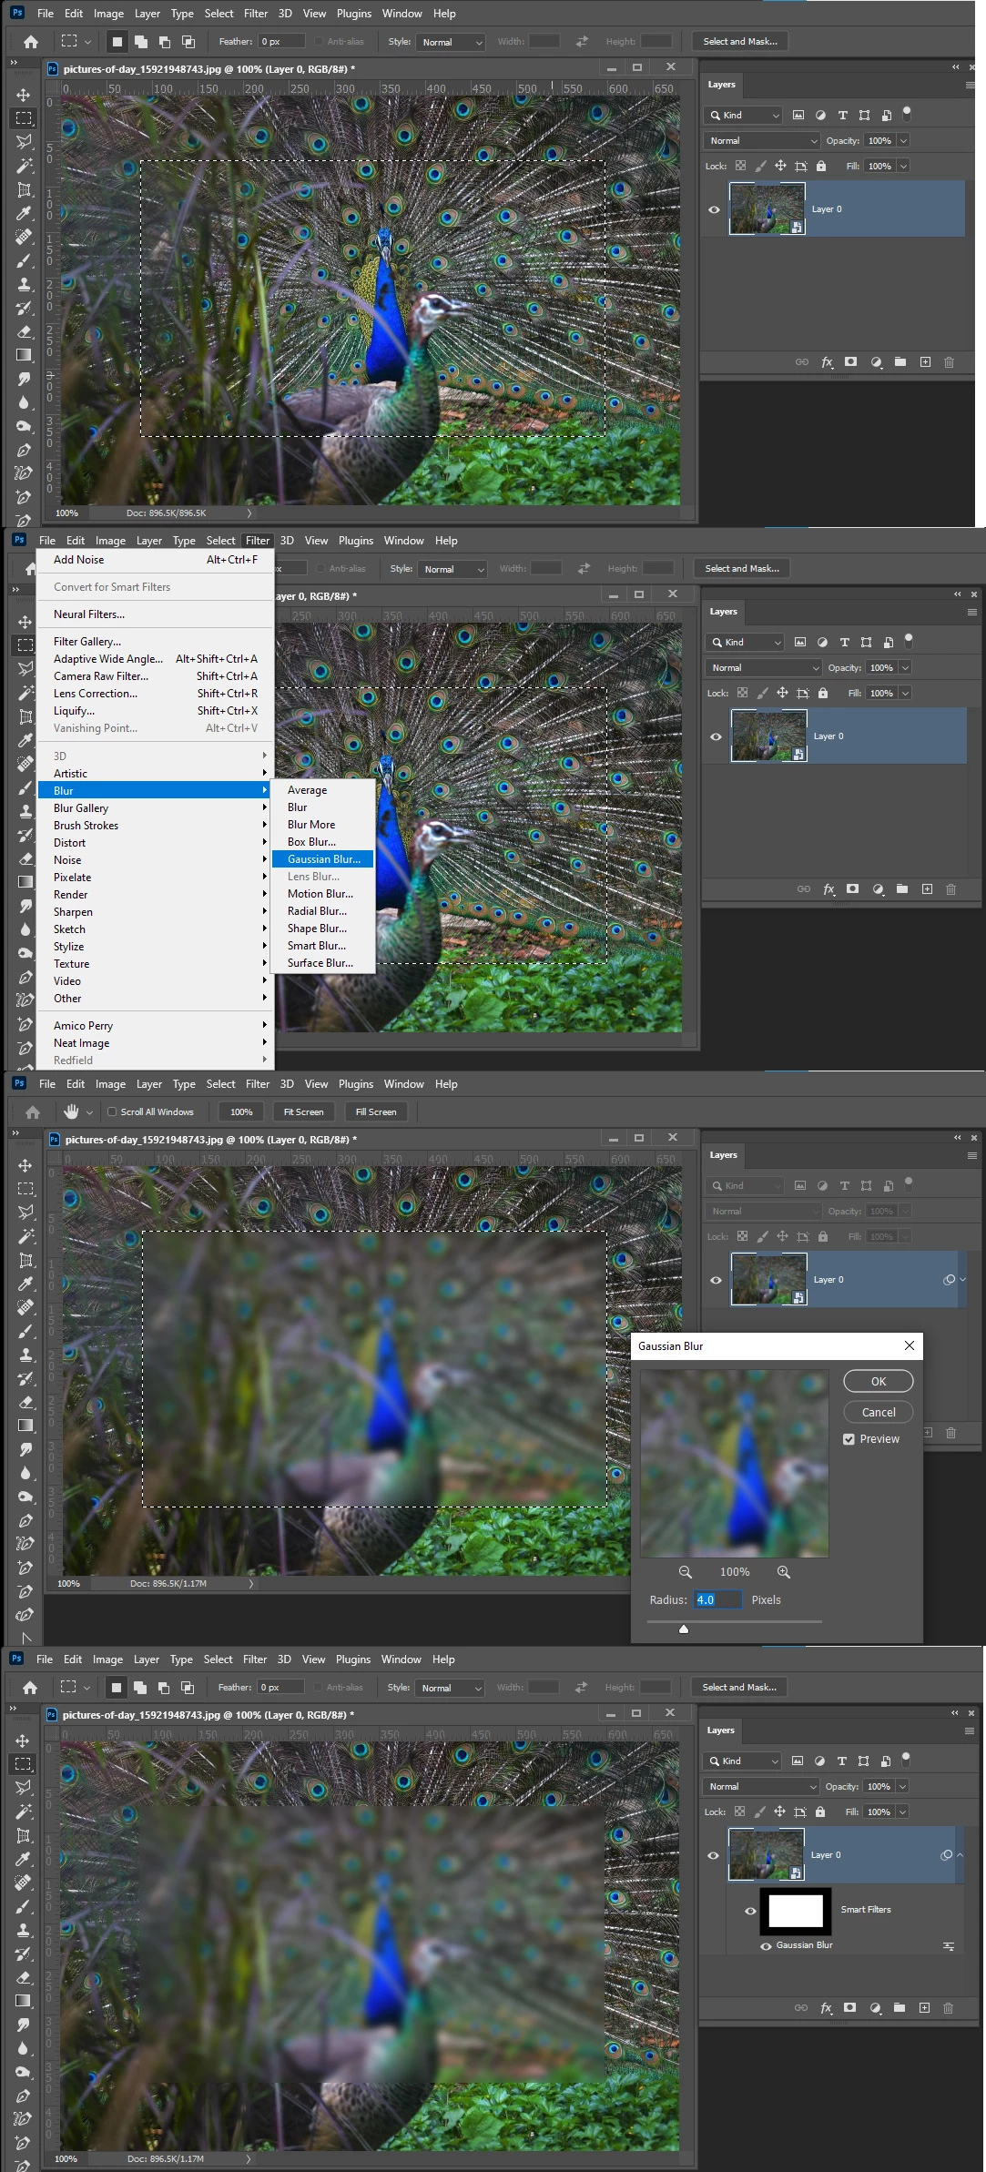Click OK in Gaussian Blur dialog
The image size is (986, 2172).
879,1381
